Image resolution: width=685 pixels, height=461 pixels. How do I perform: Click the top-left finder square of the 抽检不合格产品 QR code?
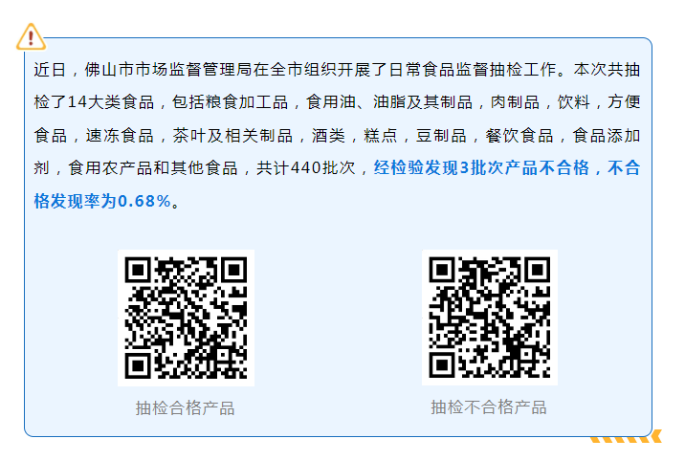click(442, 270)
